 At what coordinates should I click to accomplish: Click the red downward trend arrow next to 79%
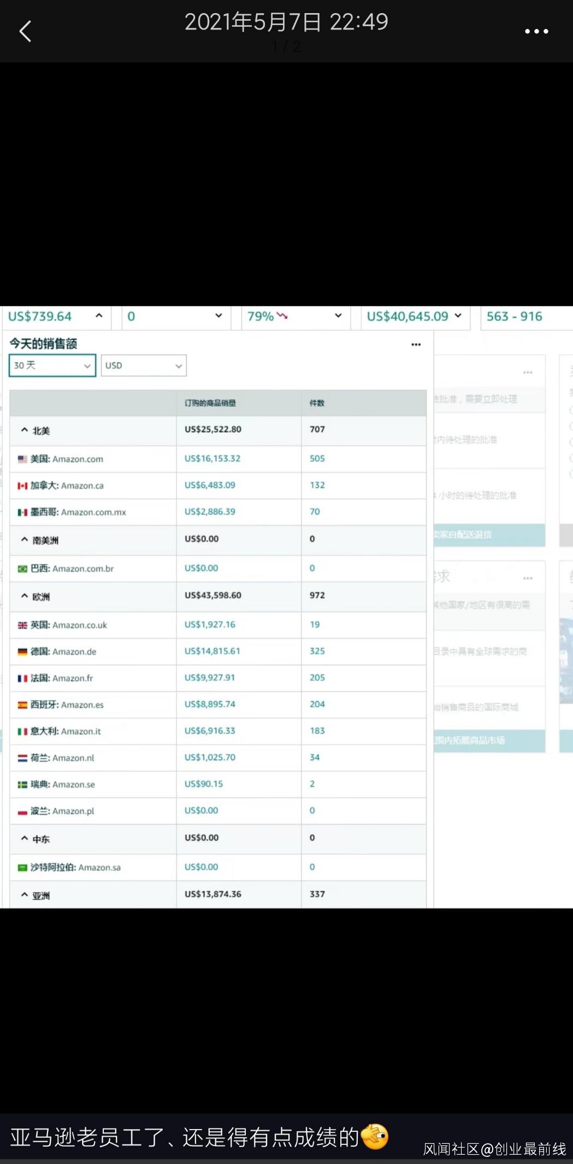pos(282,316)
